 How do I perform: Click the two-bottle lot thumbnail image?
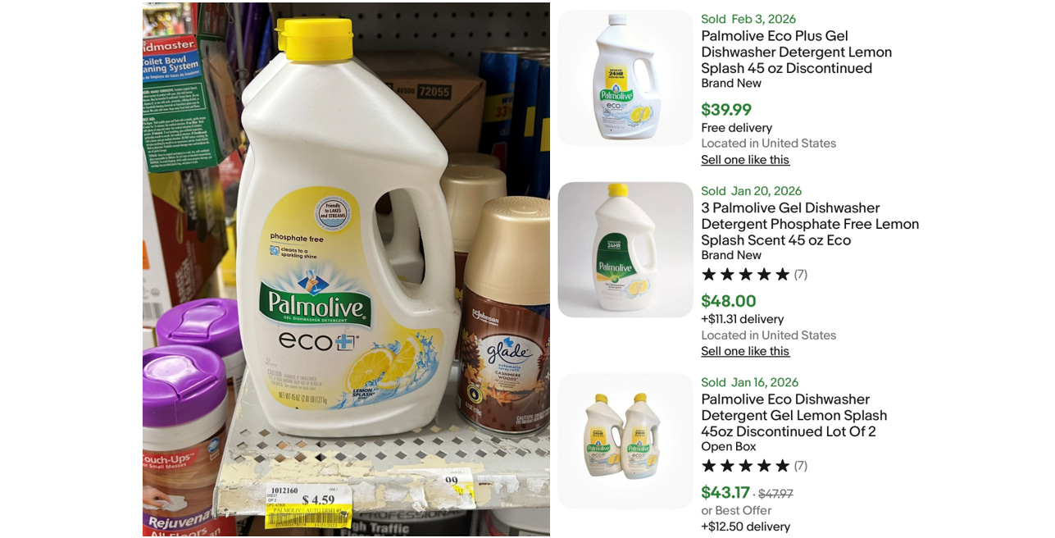click(x=625, y=441)
